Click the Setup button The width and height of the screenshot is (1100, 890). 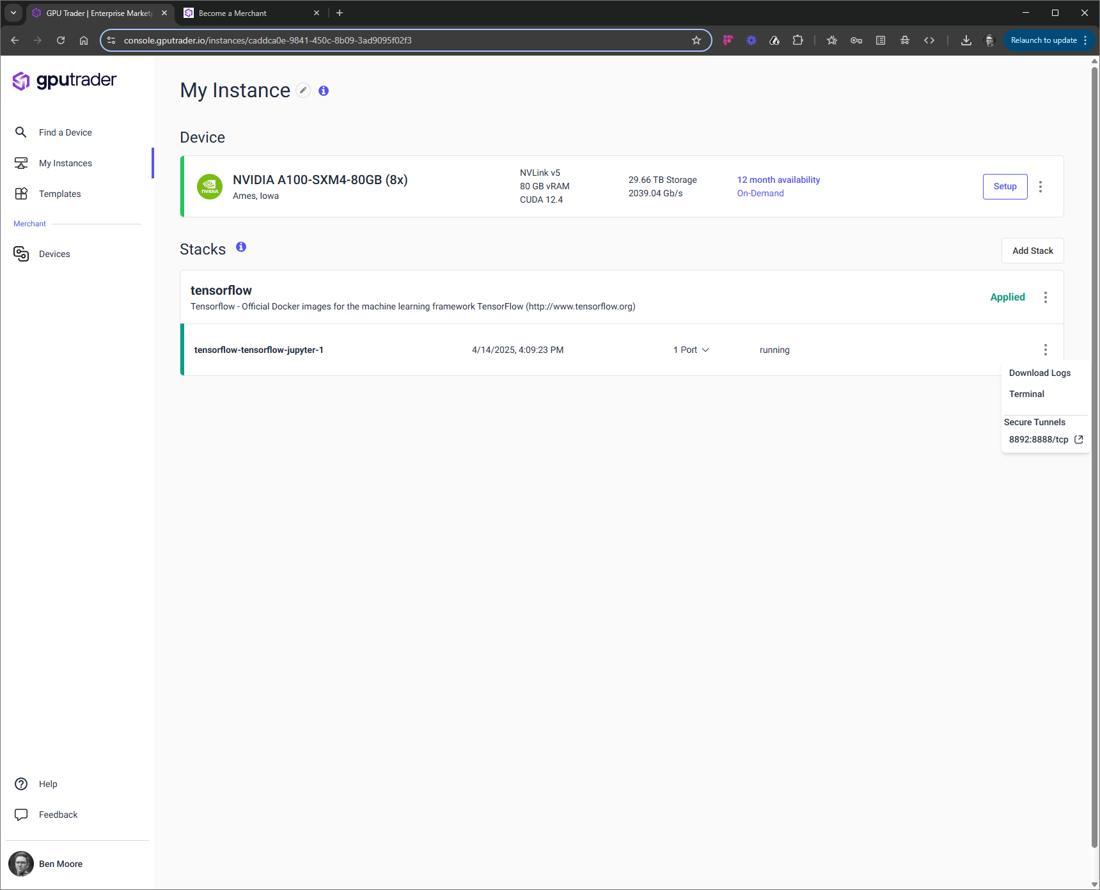coord(1005,187)
